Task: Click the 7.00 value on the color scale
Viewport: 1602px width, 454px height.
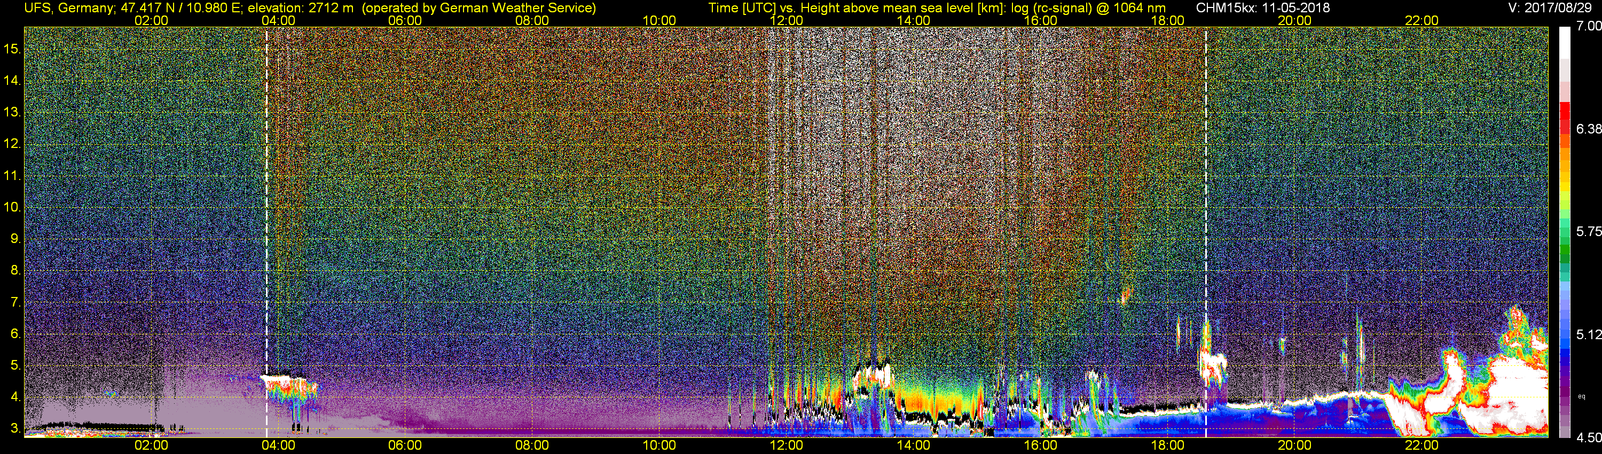Action: (x=1588, y=26)
